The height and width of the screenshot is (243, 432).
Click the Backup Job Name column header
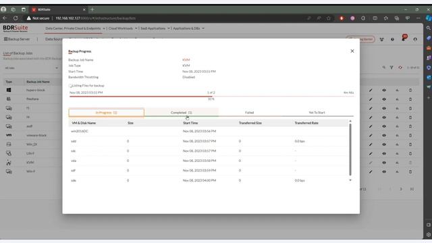(38, 82)
